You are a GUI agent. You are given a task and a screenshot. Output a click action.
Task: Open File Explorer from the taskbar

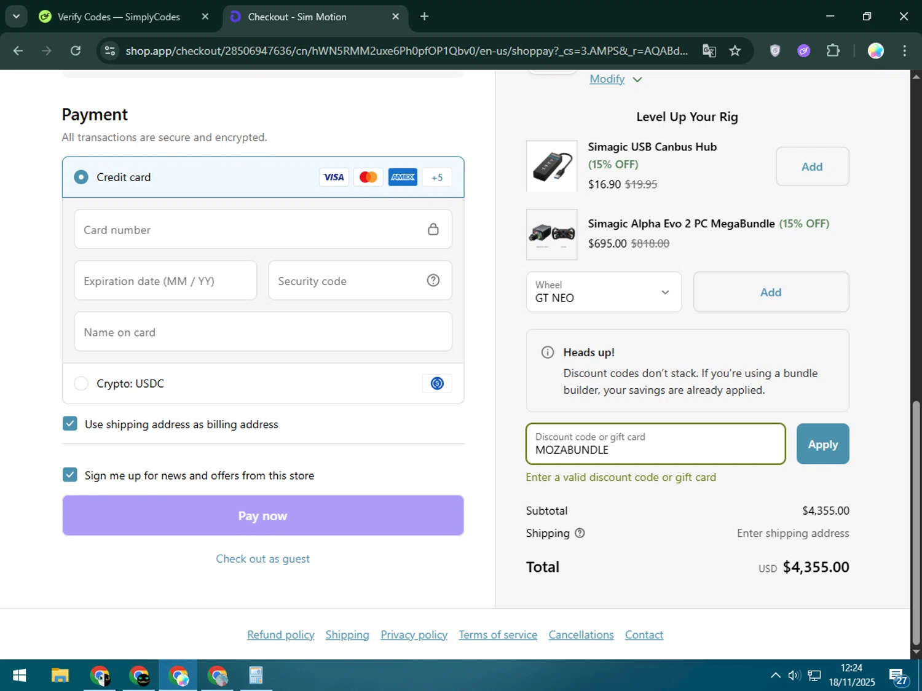[x=60, y=676]
